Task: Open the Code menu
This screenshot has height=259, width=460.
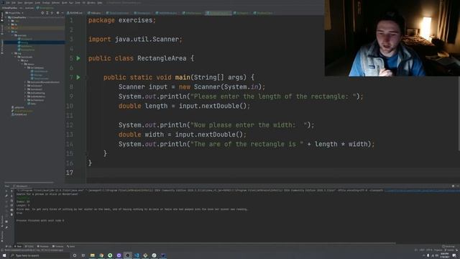Action: 37,3
